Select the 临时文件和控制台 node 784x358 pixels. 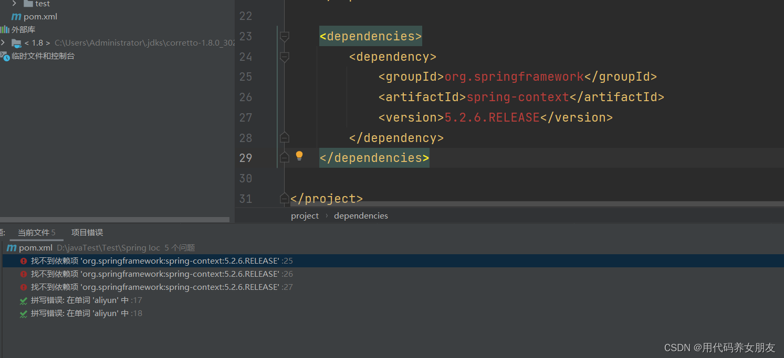[43, 56]
